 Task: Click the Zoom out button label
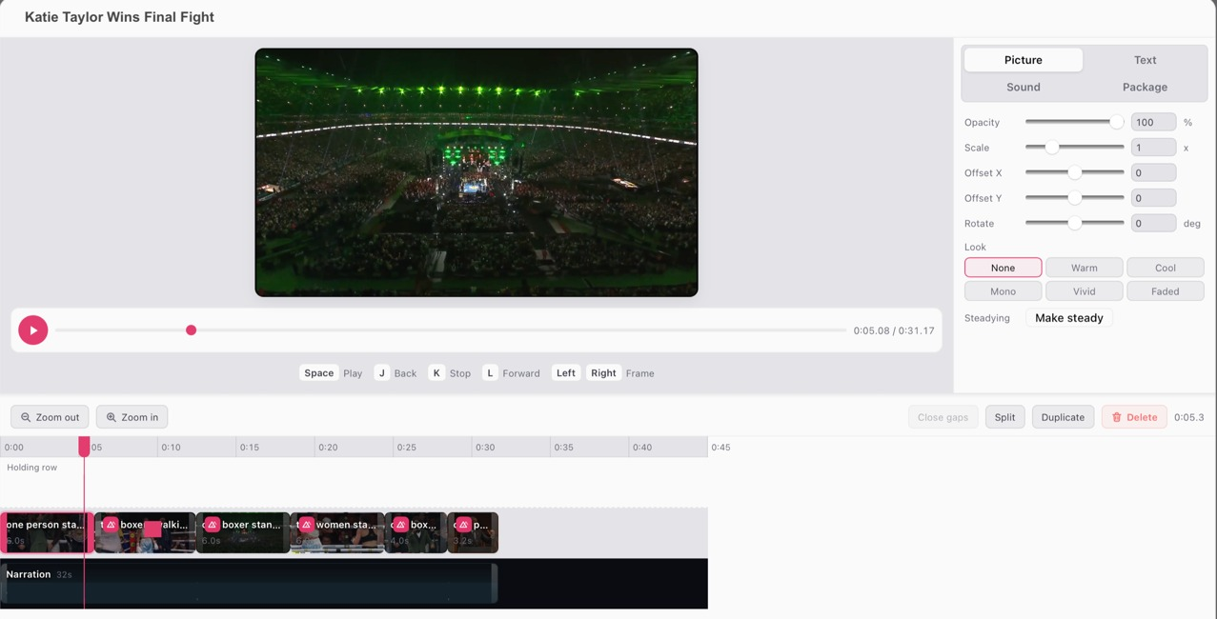tap(58, 417)
